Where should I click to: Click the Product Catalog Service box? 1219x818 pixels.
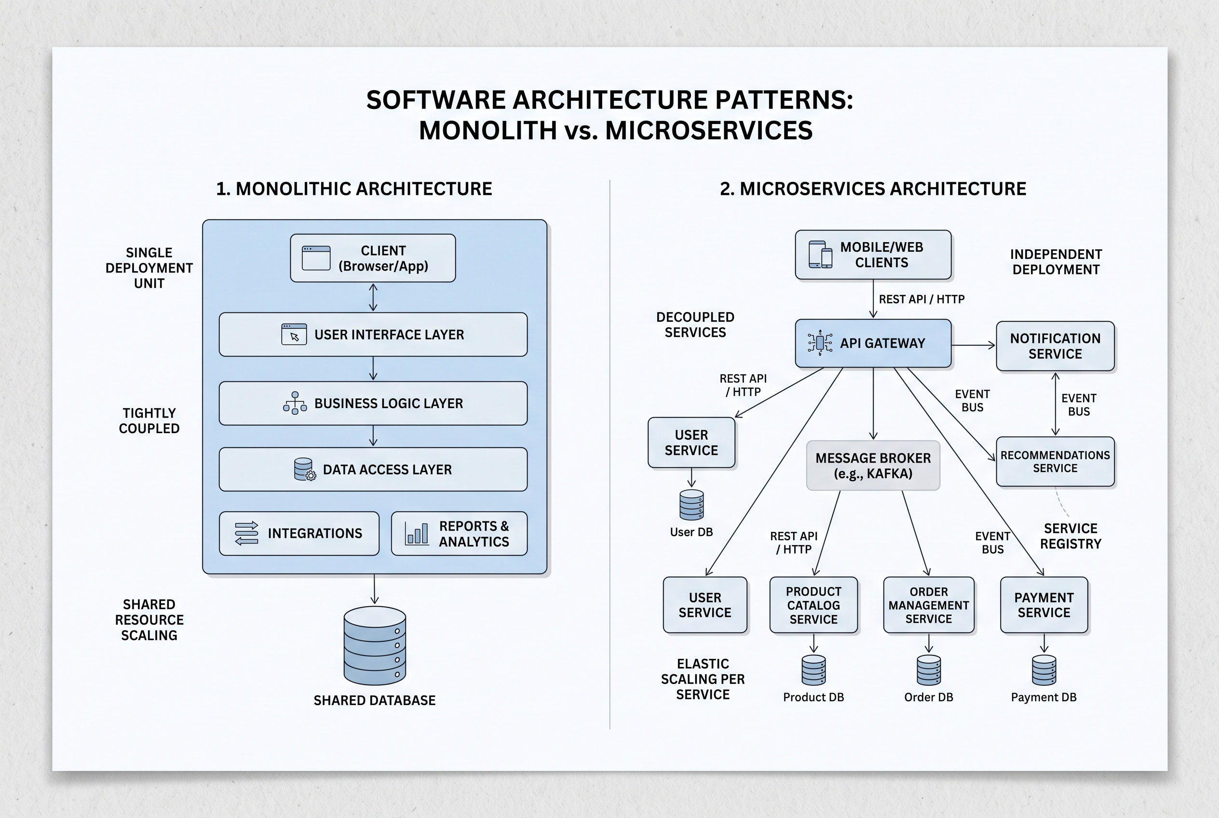pyautogui.click(x=813, y=605)
